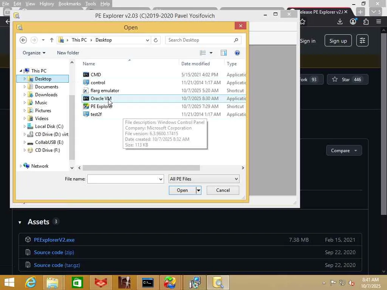The image size is (387, 290).
Task: Select Local Disk (C:) in tree
Action: click(x=49, y=126)
